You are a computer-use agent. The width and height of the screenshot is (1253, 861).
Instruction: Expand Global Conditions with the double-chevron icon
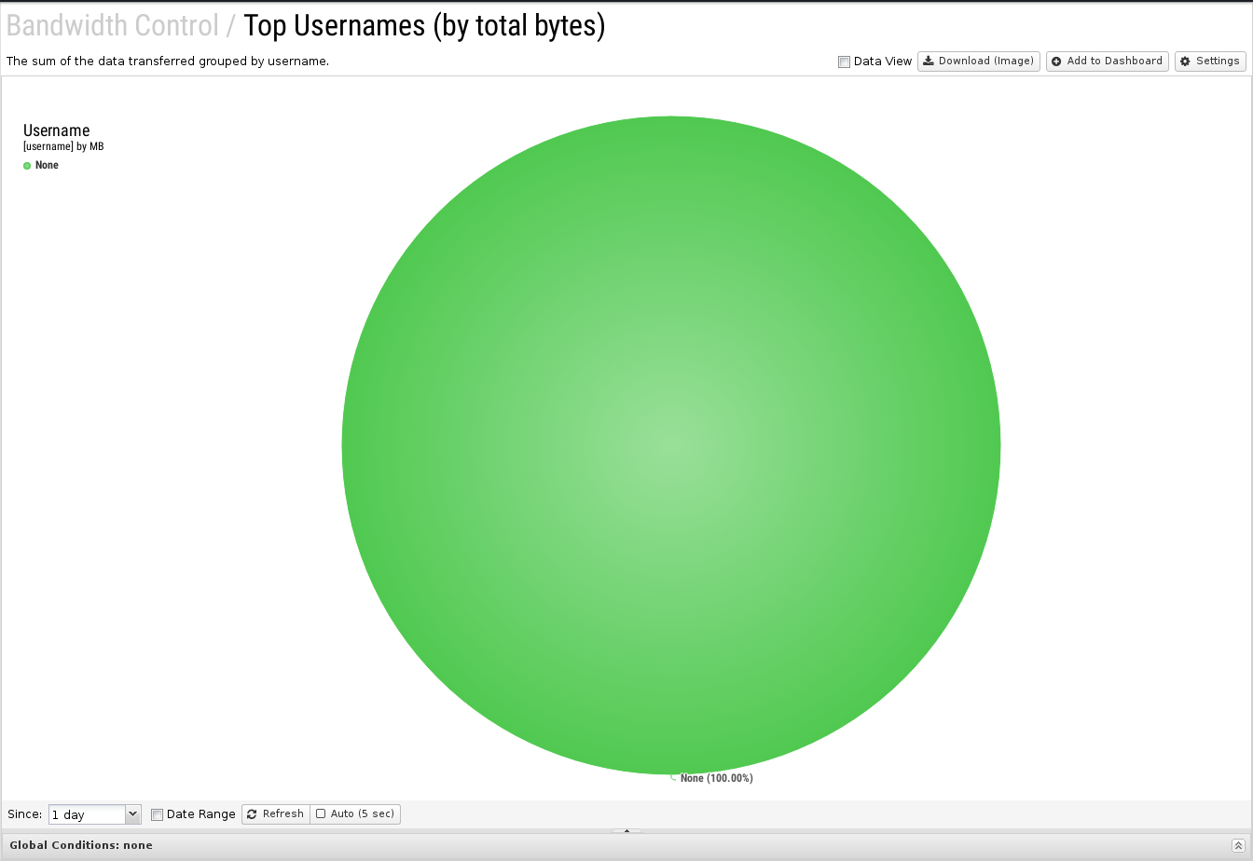click(x=1238, y=845)
